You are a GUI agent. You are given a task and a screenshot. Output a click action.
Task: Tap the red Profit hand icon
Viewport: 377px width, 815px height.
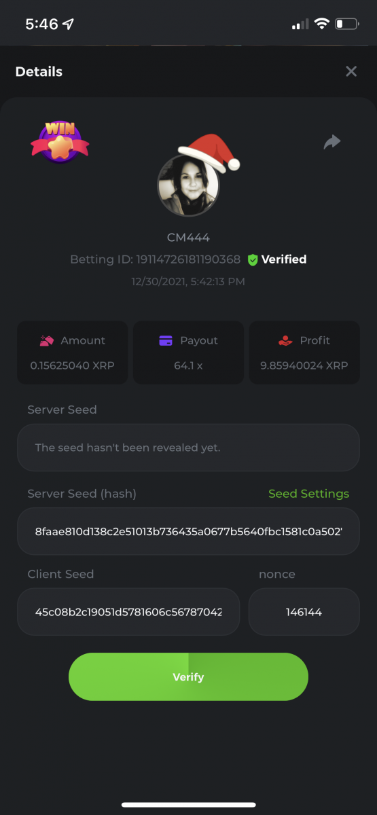[x=286, y=341]
